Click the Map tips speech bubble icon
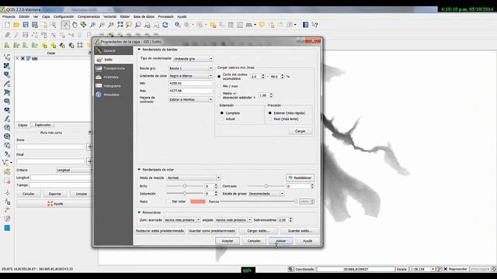 pos(262,25)
